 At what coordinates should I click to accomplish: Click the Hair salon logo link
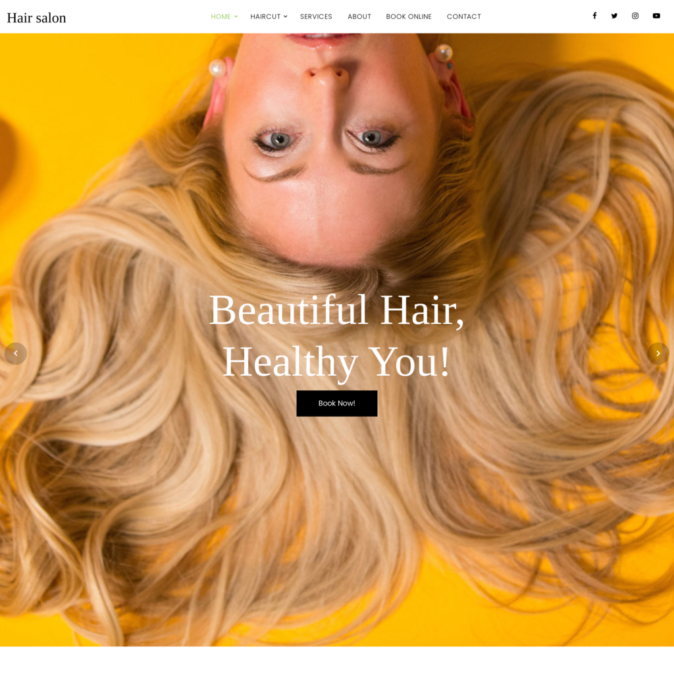36,18
